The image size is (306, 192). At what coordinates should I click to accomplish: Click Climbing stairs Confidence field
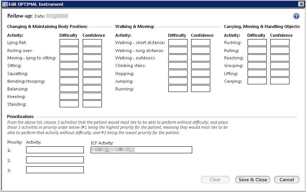click(201, 66)
